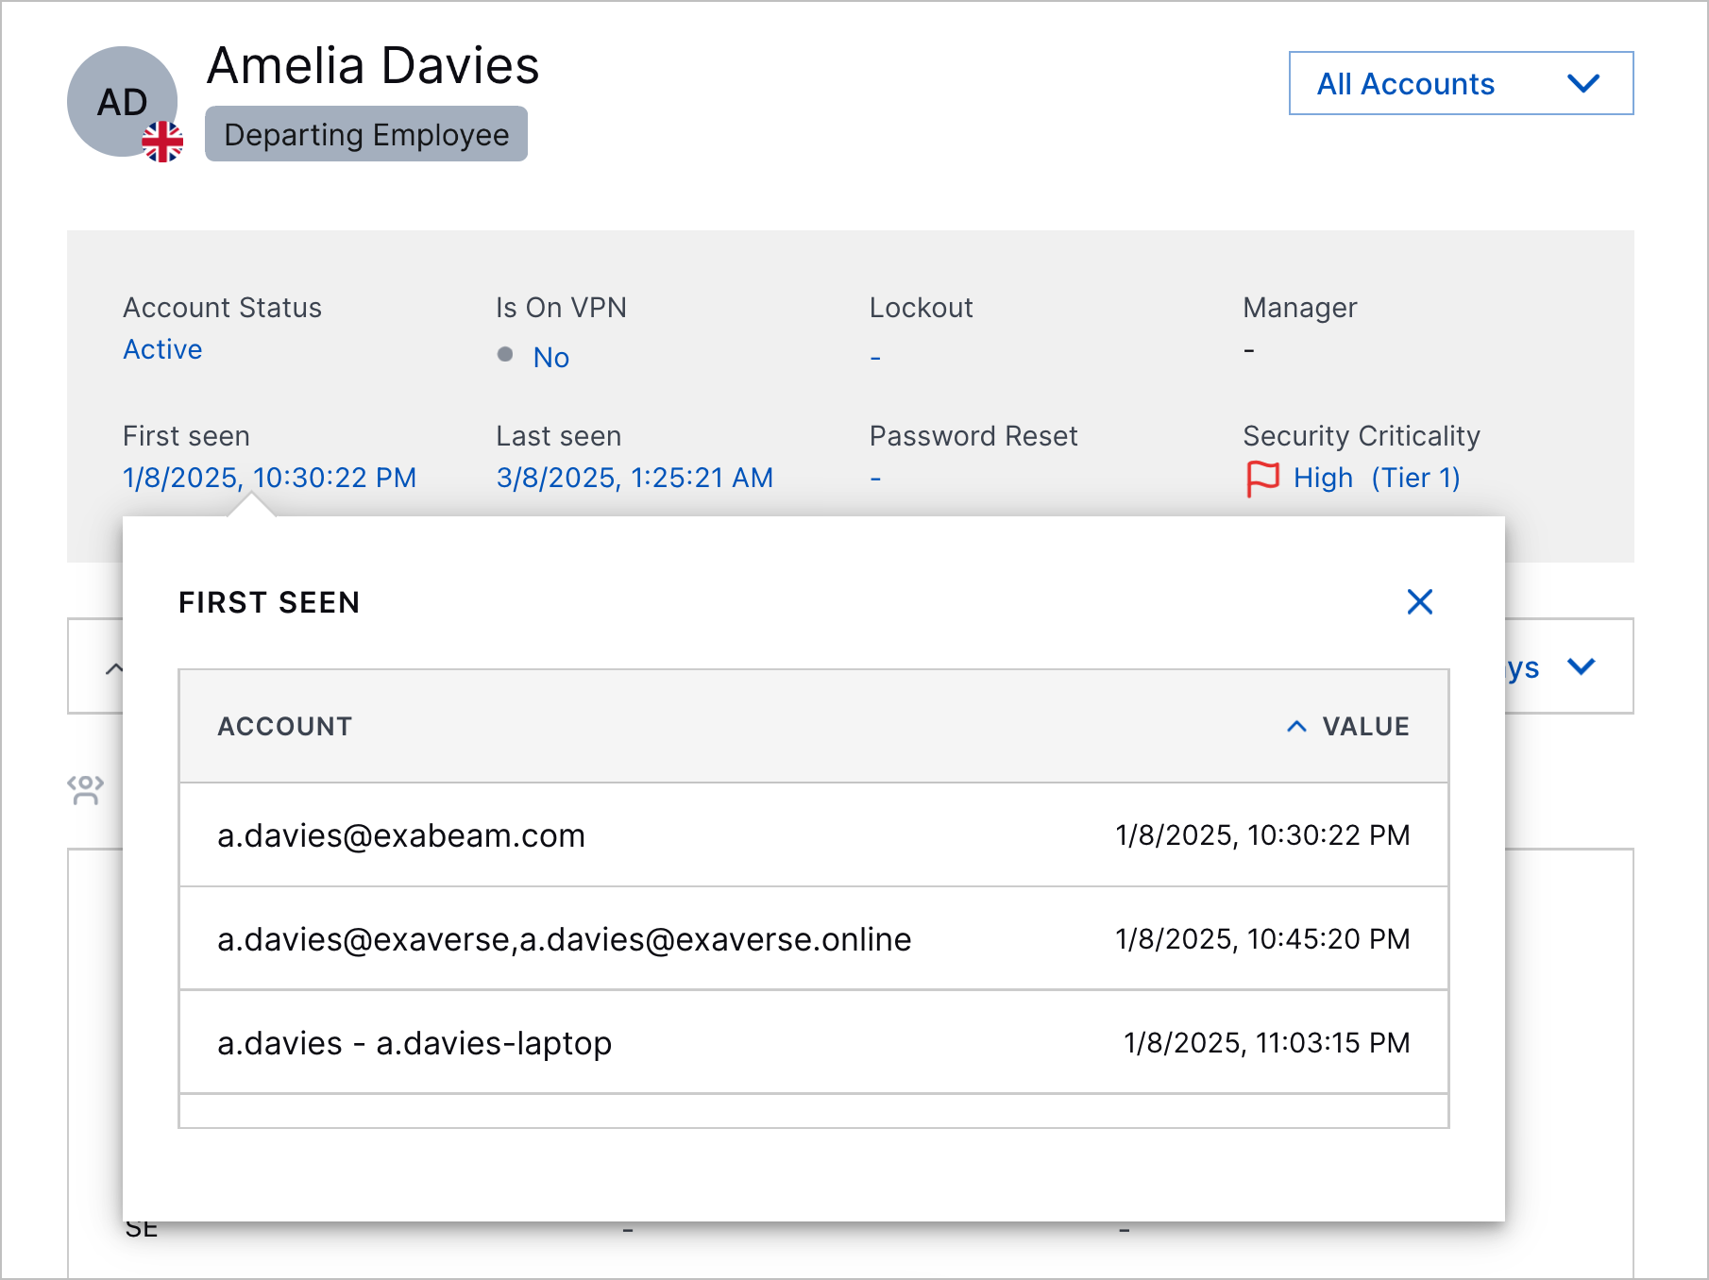Image resolution: width=1709 pixels, height=1280 pixels.
Task: Click the Departing Employee tag
Action: click(366, 134)
